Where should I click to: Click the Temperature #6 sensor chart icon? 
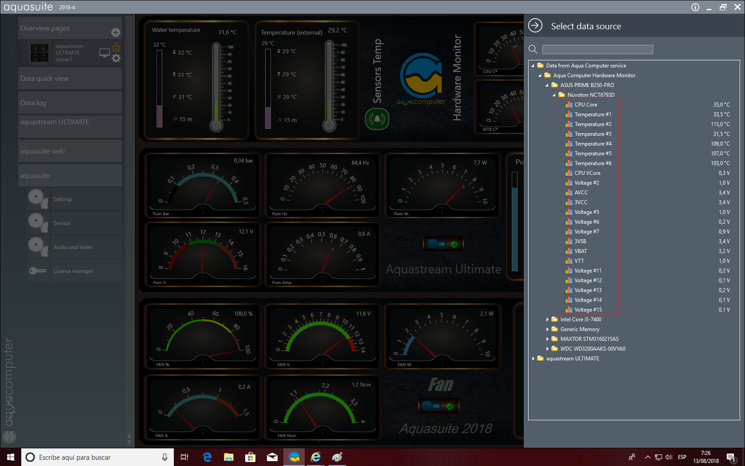569,163
